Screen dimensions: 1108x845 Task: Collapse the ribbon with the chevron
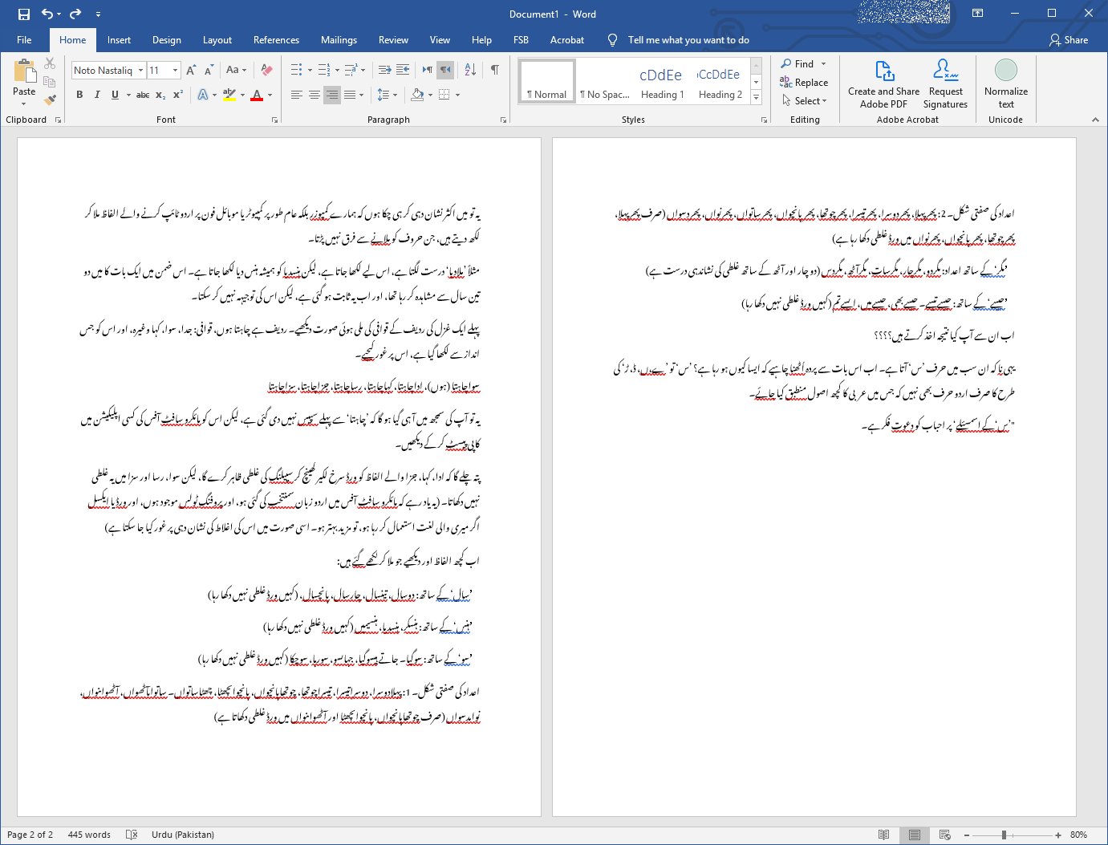pos(1095,120)
